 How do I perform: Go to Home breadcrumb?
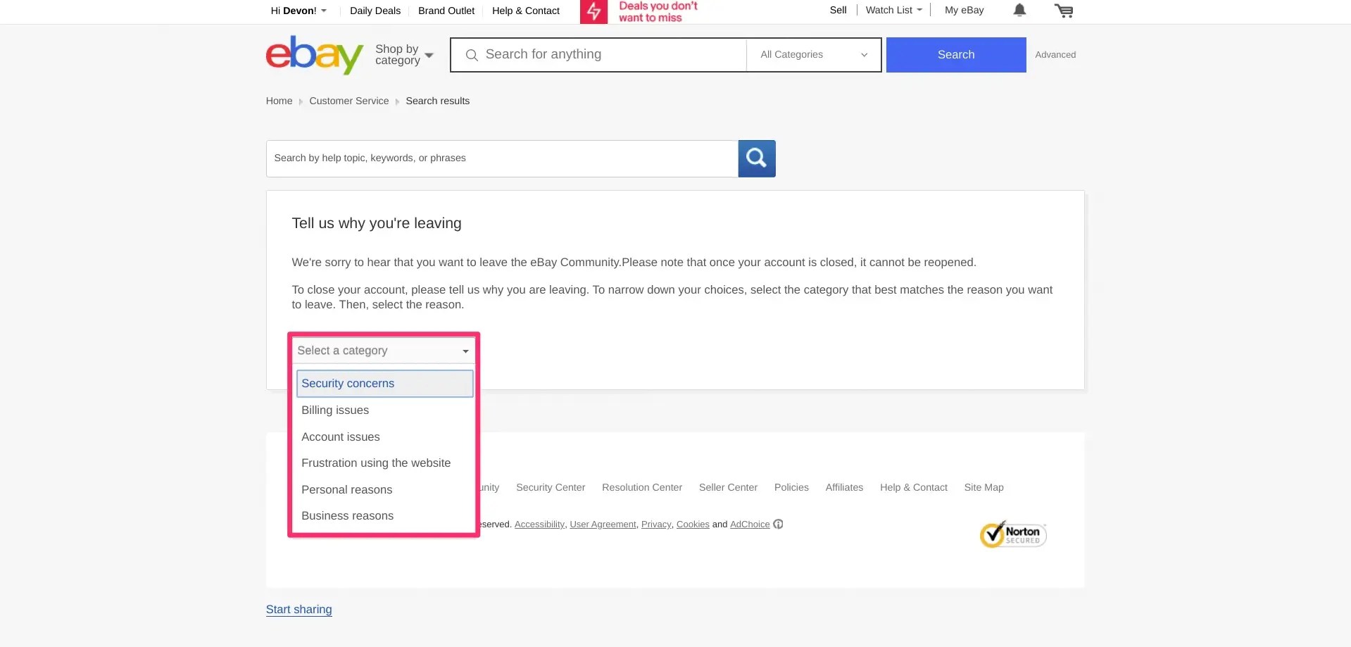[x=279, y=101]
